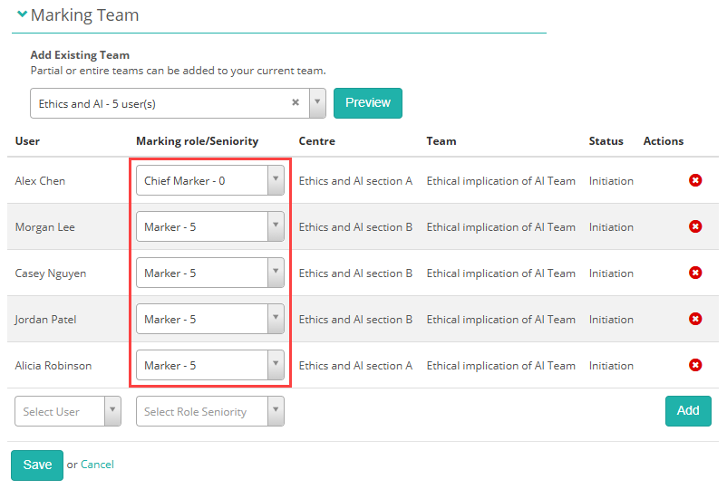
Task: Remove Alicia Robinson from marking team
Action: pyautogui.click(x=695, y=365)
